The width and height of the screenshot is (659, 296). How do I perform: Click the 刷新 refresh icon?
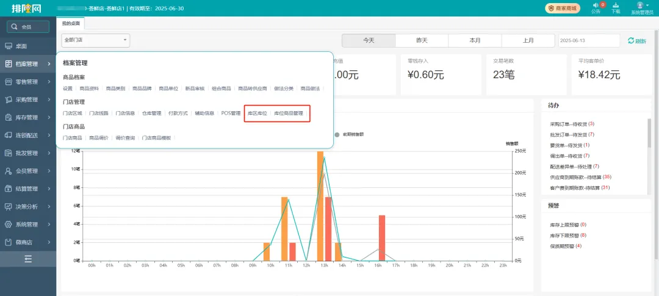[x=631, y=41]
